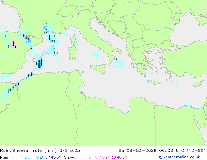Image resolution: width=207 pixels, height=160 pixels.
Task: Select snow legend value 0.1
Action: click(78, 157)
